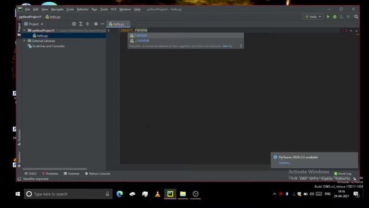The image size is (369, 208).
Task: Run the hello configuration with the green play button
Action: point(328,17)
